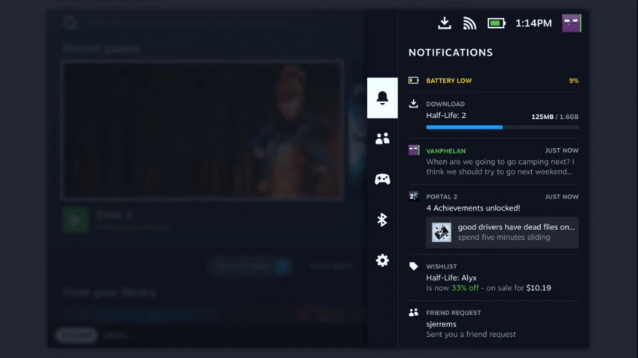Click the Portal 2 game icon
The width and height of the screenshot is (638, 358).
[413, 196]
